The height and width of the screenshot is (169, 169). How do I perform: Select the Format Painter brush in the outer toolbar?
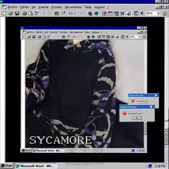coord(63,13)
